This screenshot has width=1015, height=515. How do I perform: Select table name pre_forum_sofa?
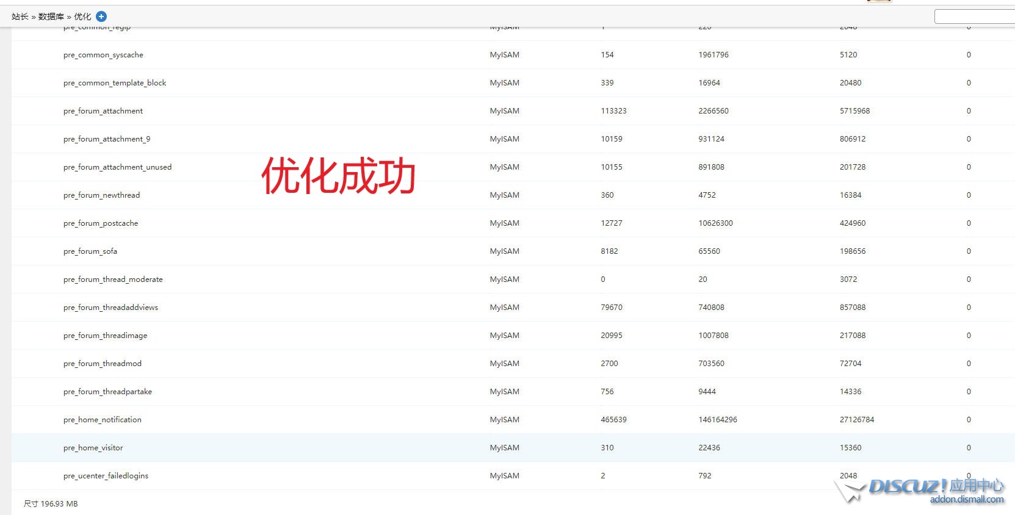(90, 251)
